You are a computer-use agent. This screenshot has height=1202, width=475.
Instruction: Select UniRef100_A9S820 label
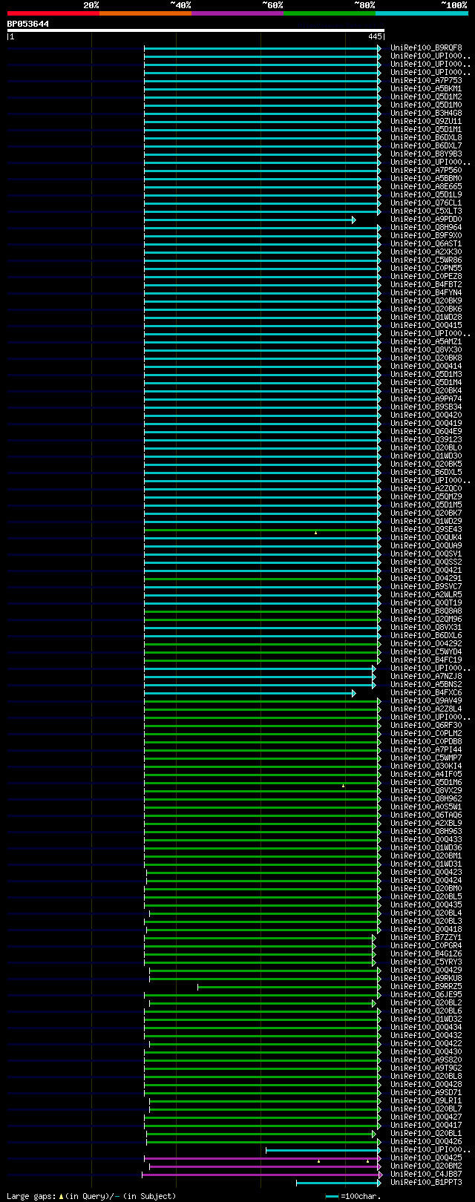click(x=426, y=1060)
